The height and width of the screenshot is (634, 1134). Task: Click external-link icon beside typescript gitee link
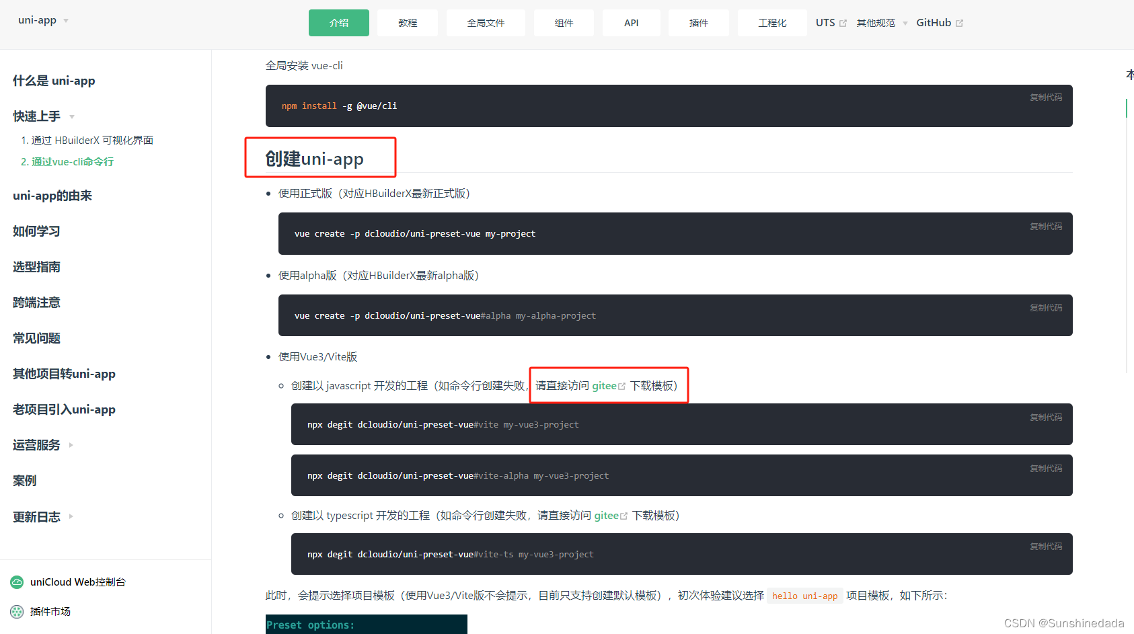(x=623, y=516)
